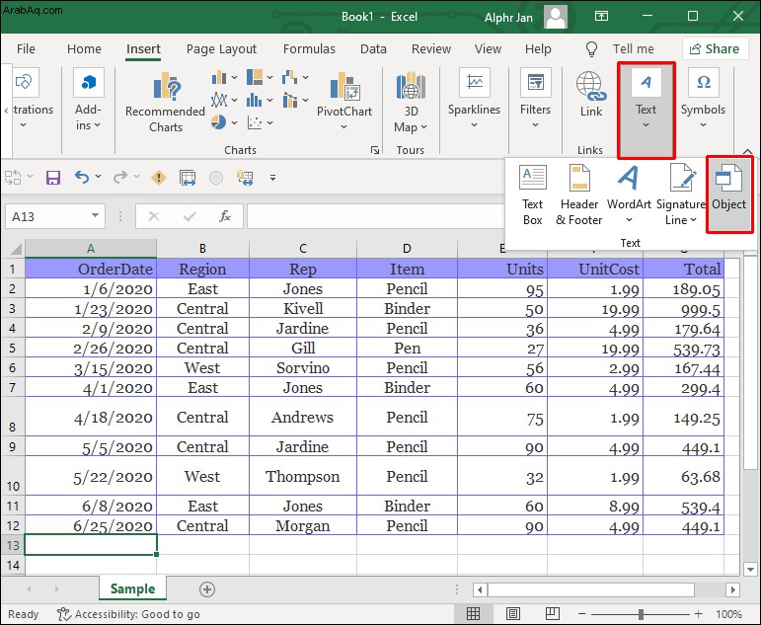Open the Sparklines group

474,100
